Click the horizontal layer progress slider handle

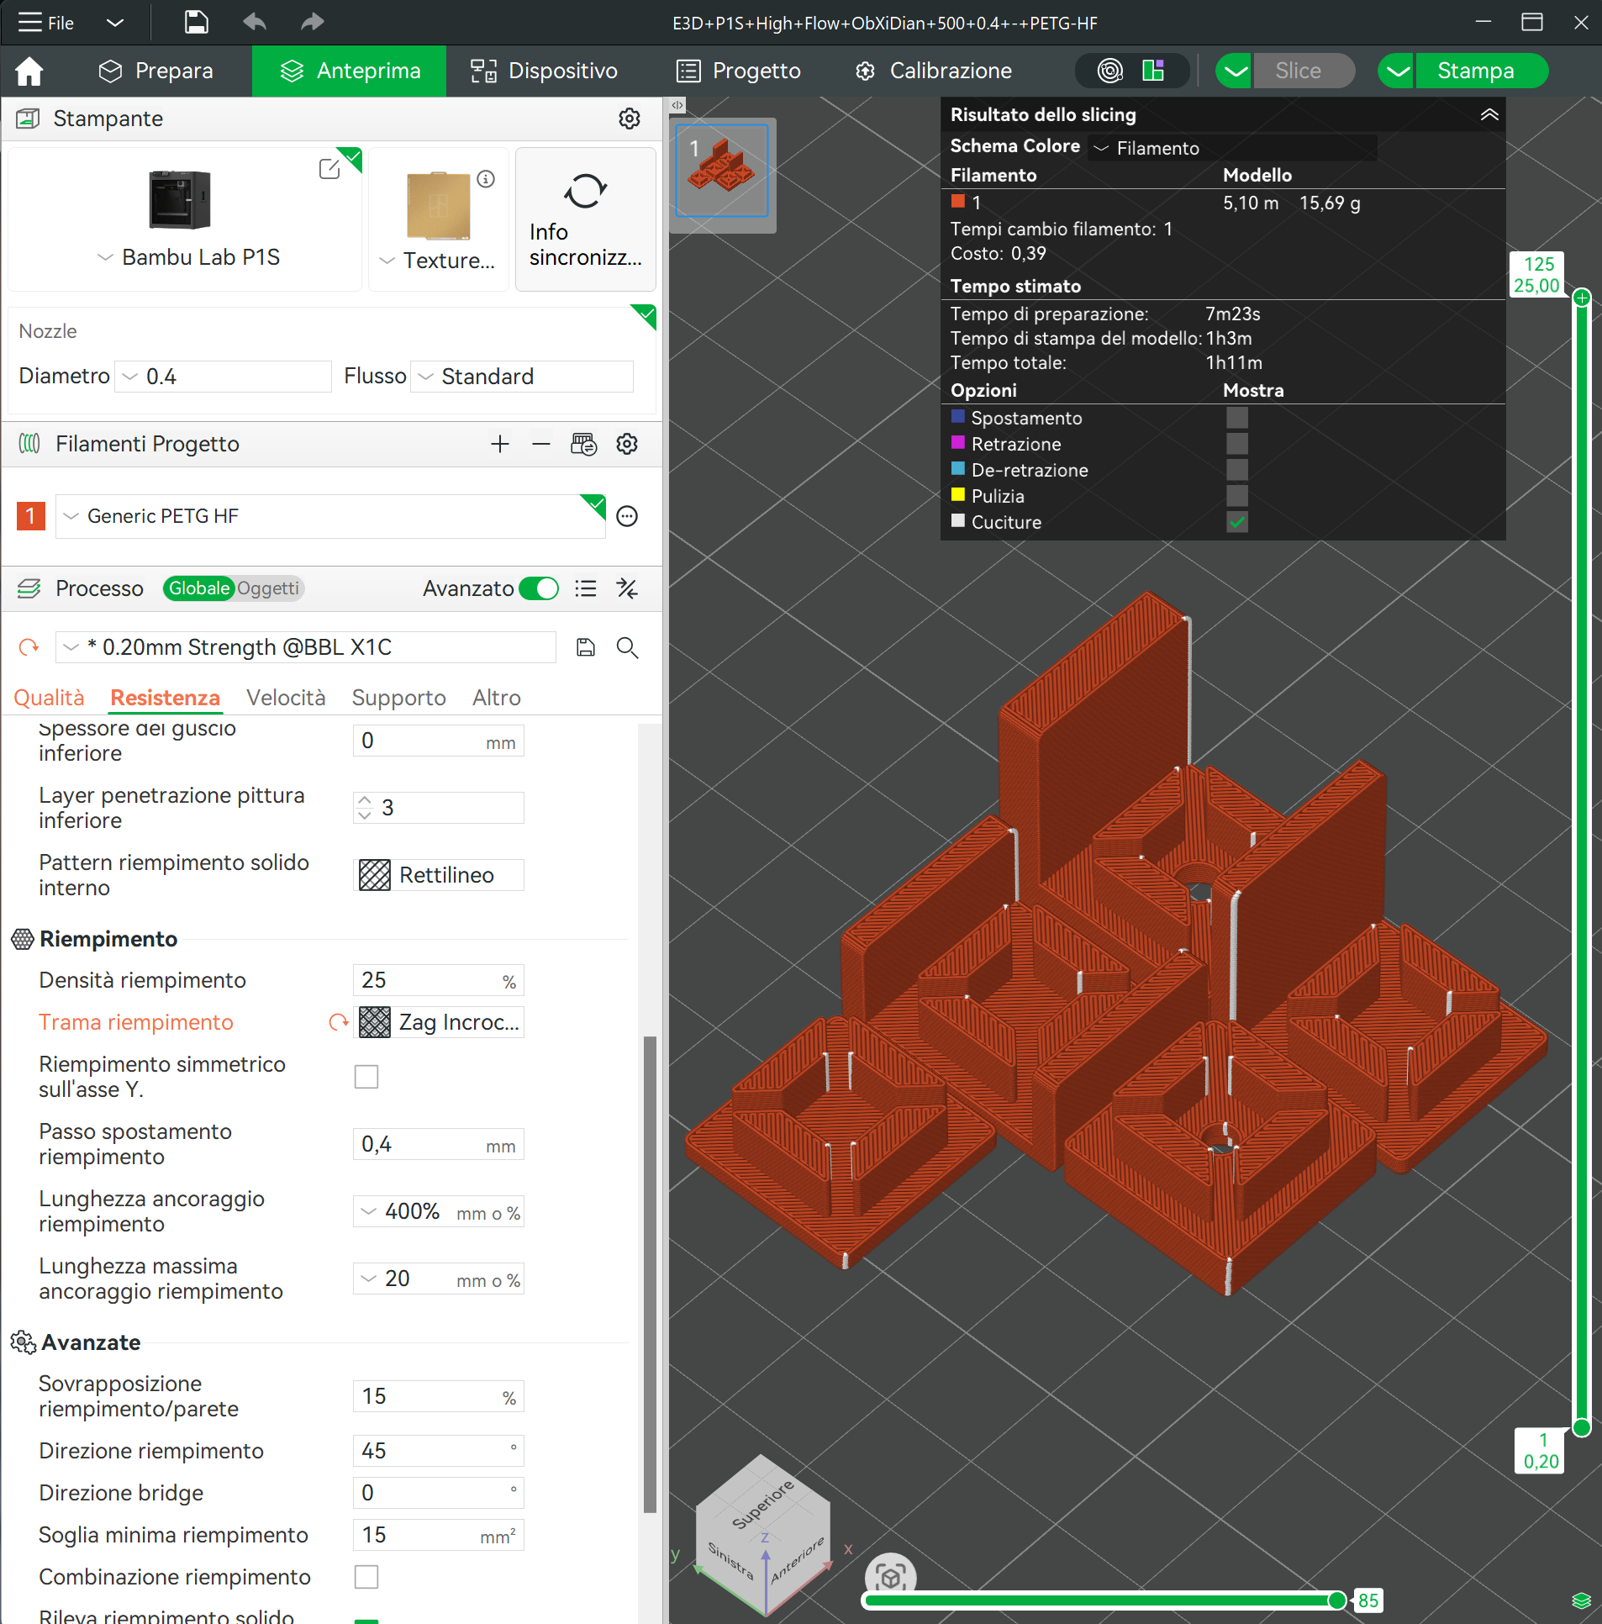click(1336, 1600)
